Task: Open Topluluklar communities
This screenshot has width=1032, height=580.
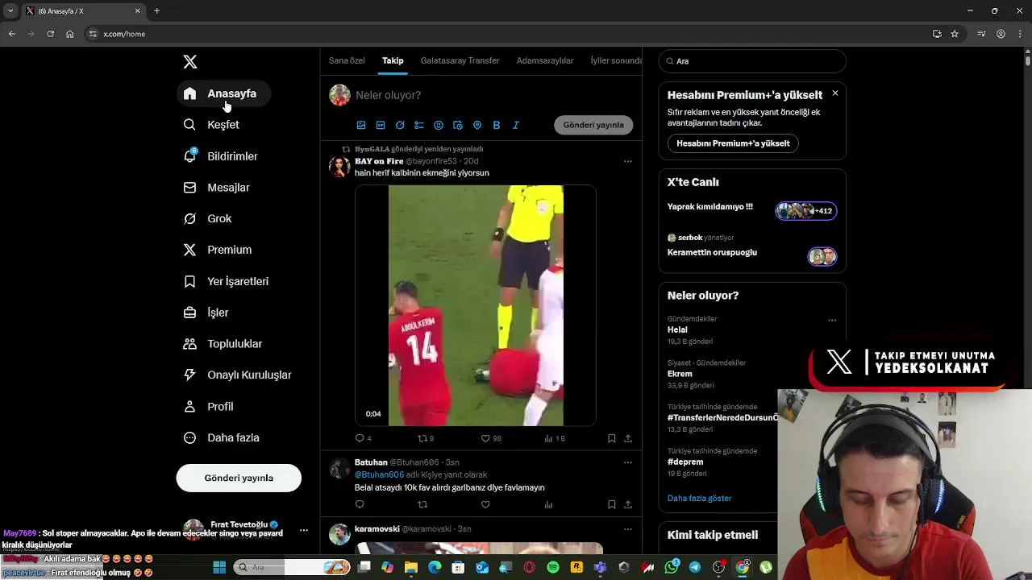Action: [223, 344]
